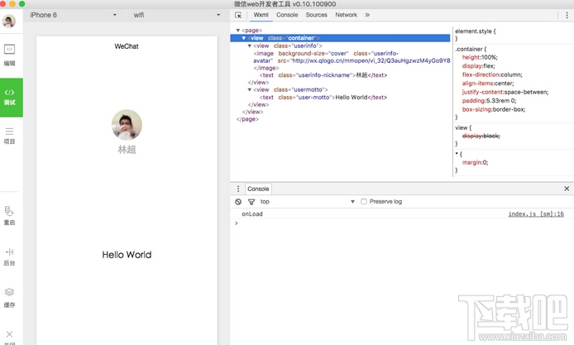This screenshot has height=345, width=574.
Task: Open the 项目 (Project) sidebar section
Action: [x=10, y=135]
